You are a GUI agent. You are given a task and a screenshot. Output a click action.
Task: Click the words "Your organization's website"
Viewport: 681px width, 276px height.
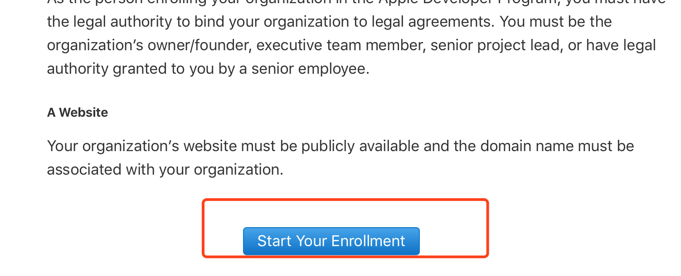[142, 146]
